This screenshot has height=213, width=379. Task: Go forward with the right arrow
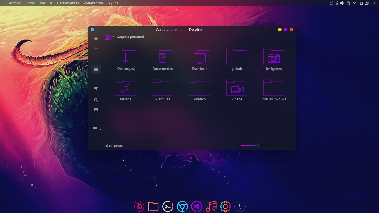(x=96, y=58)
